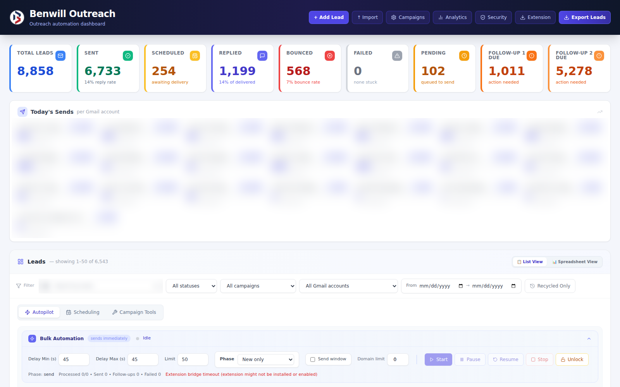
Task: Click the Replied chat bubble icon
Action: click(262, 56)
